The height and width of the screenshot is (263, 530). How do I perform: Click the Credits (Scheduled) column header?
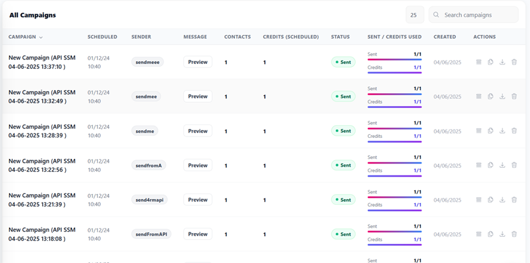(291, 37)
